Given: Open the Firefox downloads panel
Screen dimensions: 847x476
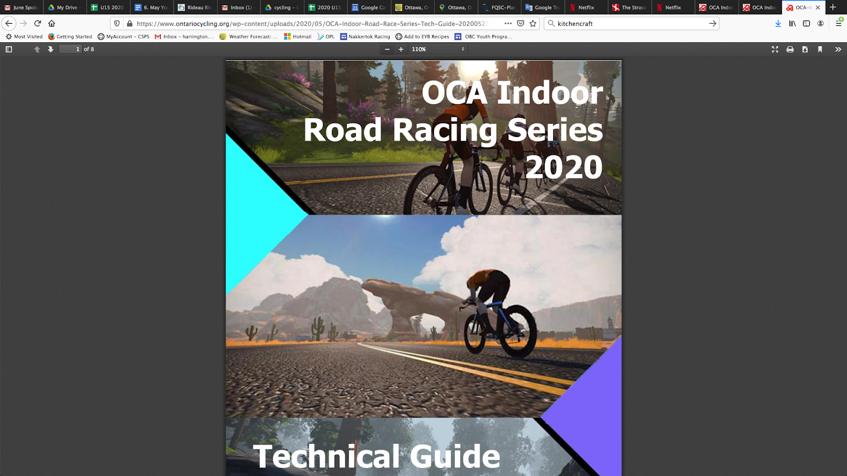Looking at the screenshot, I should tap(778, 23).
